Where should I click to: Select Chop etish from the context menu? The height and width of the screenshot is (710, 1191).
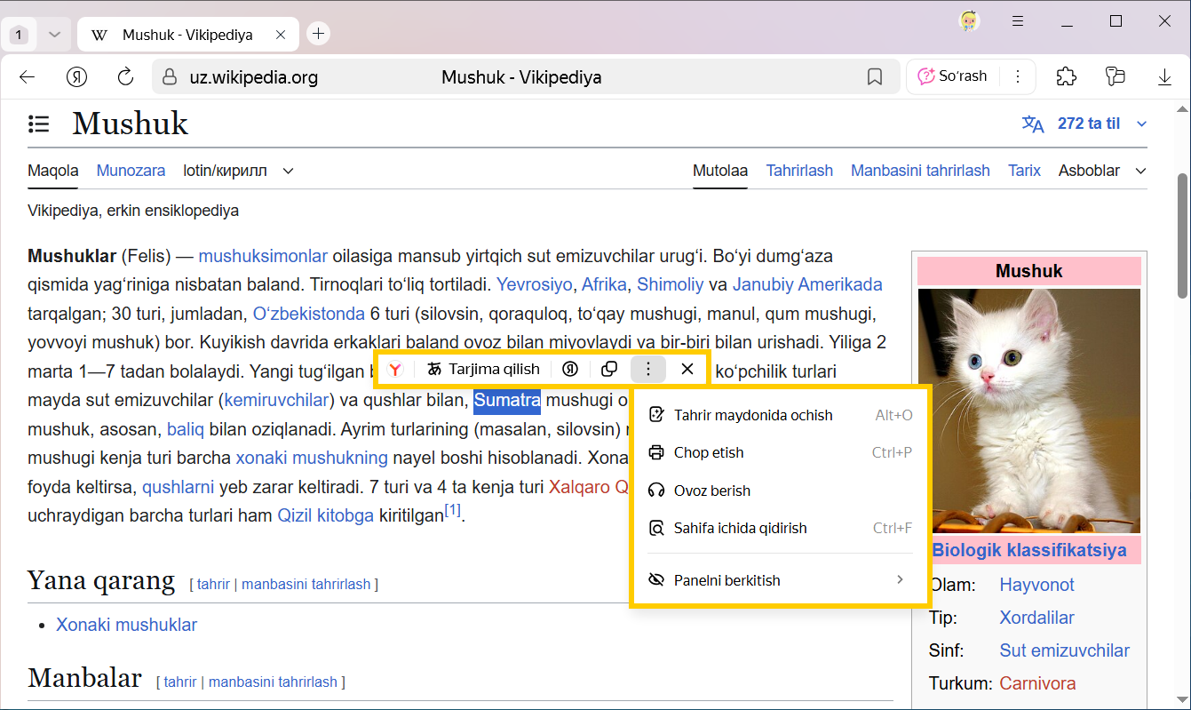point(708,452)
